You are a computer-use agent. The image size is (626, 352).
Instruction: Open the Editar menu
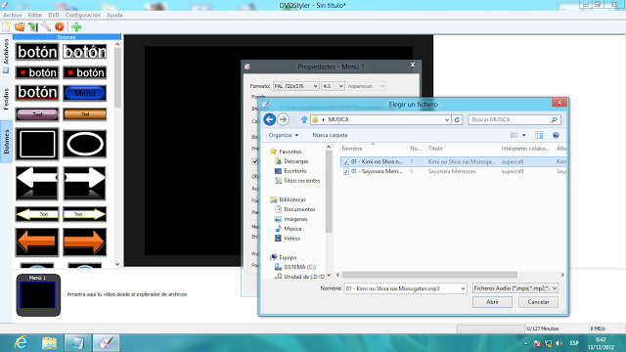[35, 15]
